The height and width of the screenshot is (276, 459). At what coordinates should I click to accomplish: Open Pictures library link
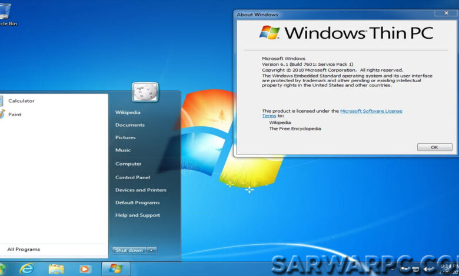pyautogui.click(x=125, y=137)
